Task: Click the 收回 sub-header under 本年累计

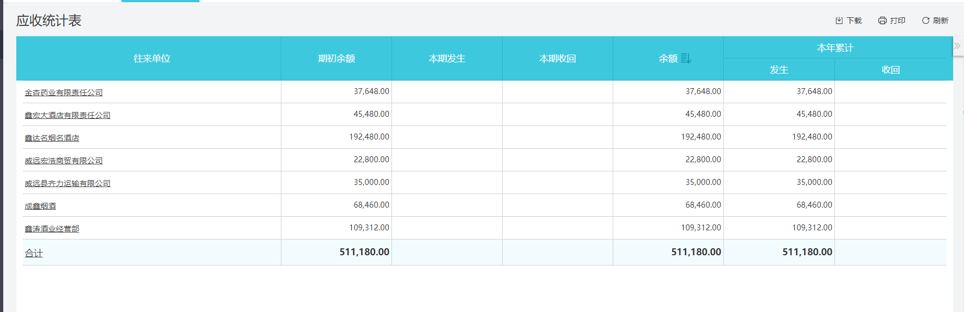Action: point(890,70)
